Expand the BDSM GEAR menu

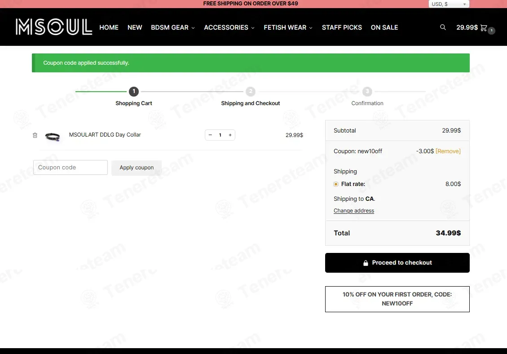[x=172, y=27]
